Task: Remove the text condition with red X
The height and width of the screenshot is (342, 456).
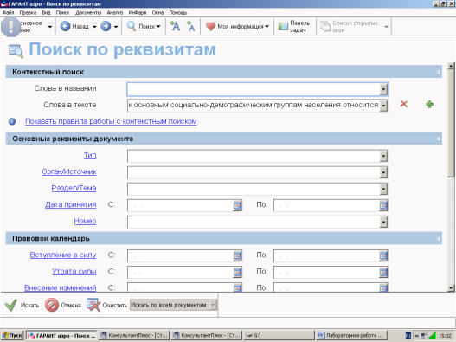Action: (404, 104)
